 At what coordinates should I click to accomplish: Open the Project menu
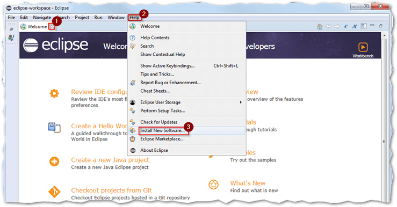click(x=82, y=18)
